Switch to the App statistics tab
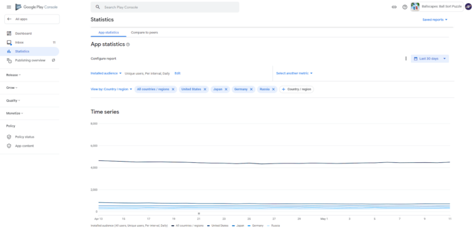Image resolution: width=473 pixels, height=228 pixels. 109,33
